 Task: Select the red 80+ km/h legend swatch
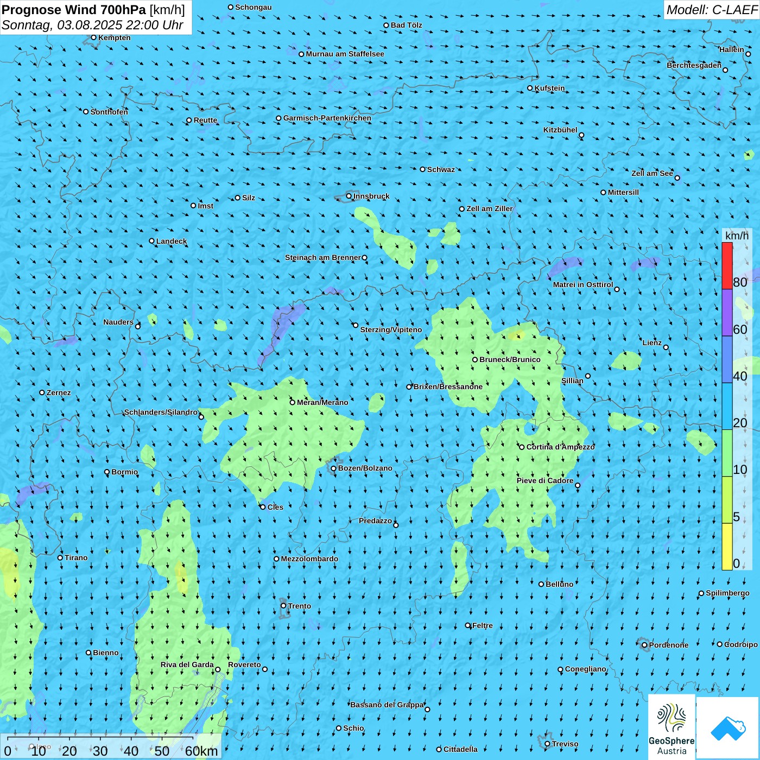pos(727,265)
